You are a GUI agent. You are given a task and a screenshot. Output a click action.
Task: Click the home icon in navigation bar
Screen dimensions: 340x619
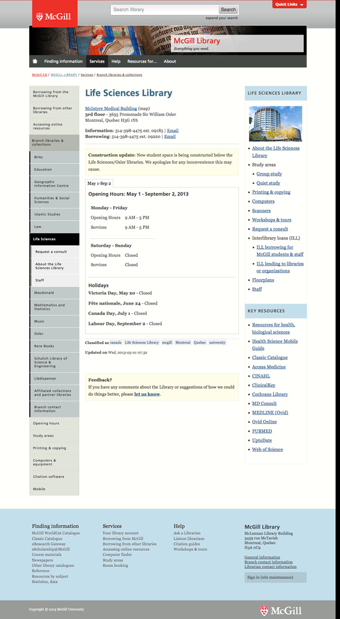35,61
